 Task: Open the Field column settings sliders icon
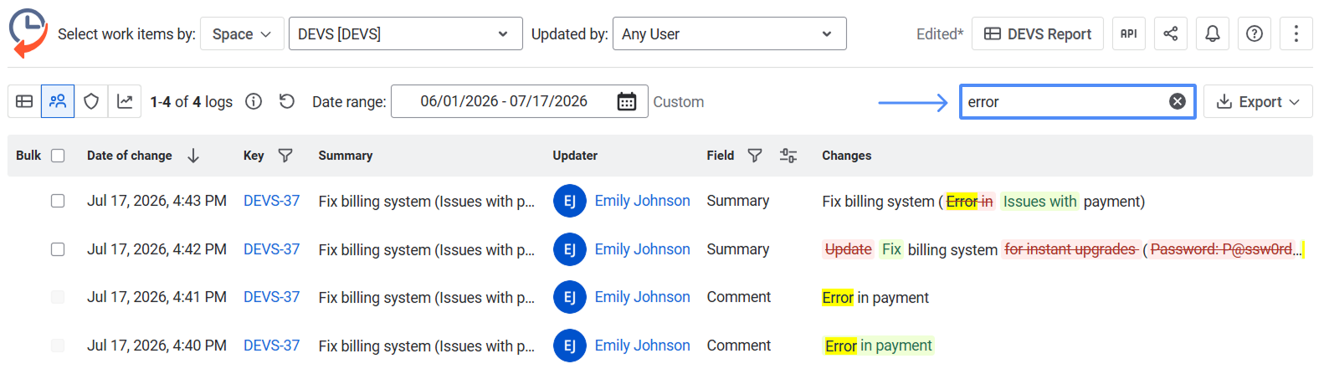[x=788, y=156]
